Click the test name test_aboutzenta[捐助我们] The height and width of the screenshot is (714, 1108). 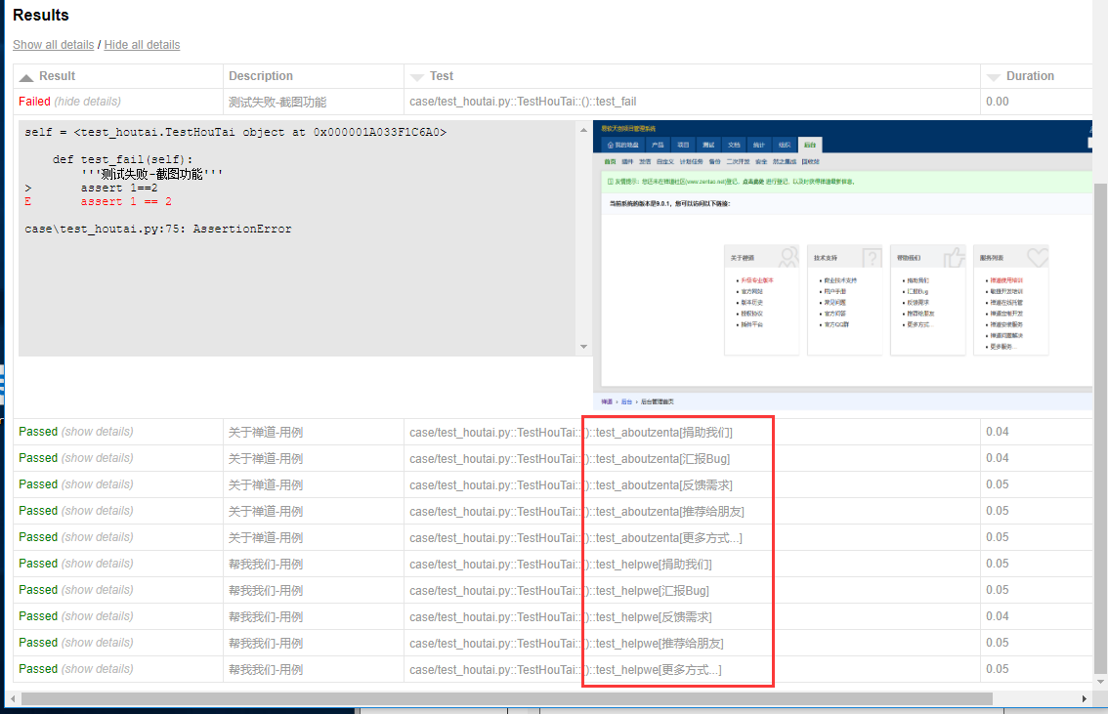coord(664,433)
